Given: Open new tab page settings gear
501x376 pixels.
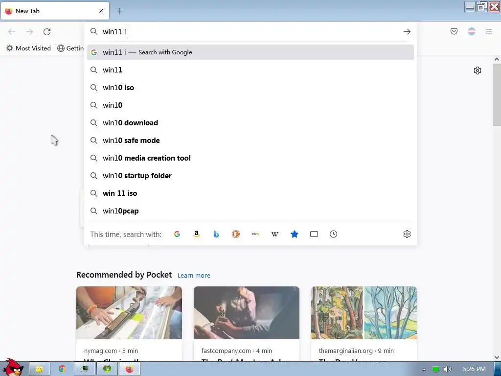Looking at the screenshot, I should point(478,70).
